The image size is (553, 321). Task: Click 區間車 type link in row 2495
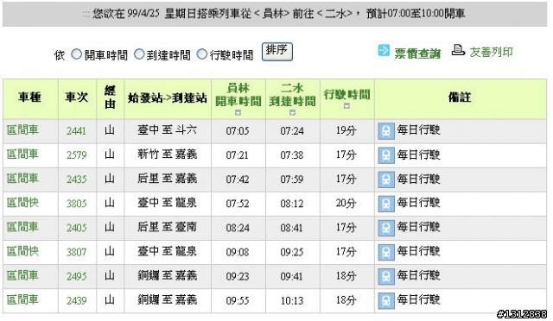point(22,275)
